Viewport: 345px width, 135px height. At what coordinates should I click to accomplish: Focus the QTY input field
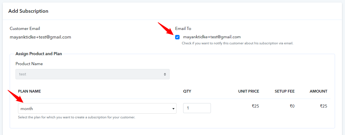coord(197,108)
